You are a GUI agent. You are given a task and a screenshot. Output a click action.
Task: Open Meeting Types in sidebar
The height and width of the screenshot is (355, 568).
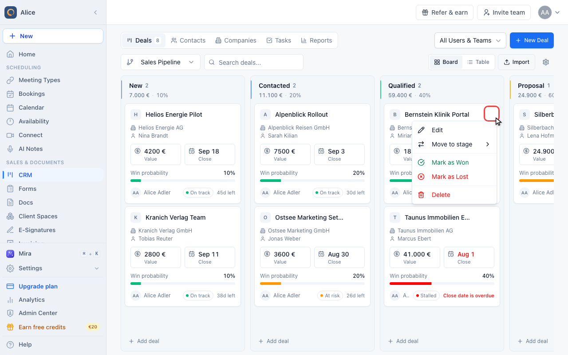(x=53, y=80)
